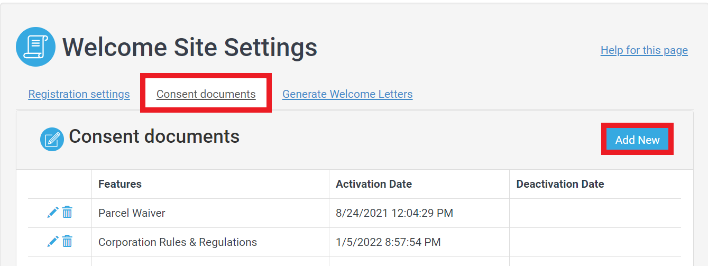The width and height of the screenshot is (708, 266).
Task: Click the Consent documents section heading
Action: tap(154, 136)
